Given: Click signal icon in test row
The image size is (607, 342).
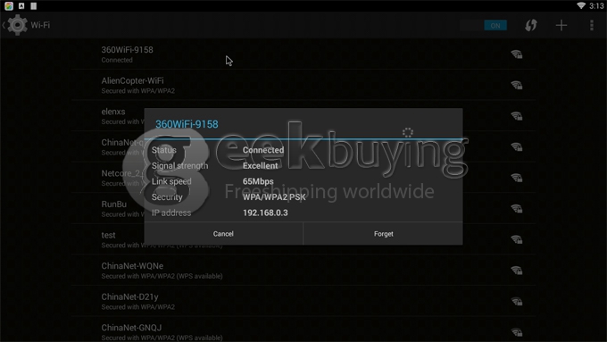Looking at the screenshot, I should tap(517, 239).
